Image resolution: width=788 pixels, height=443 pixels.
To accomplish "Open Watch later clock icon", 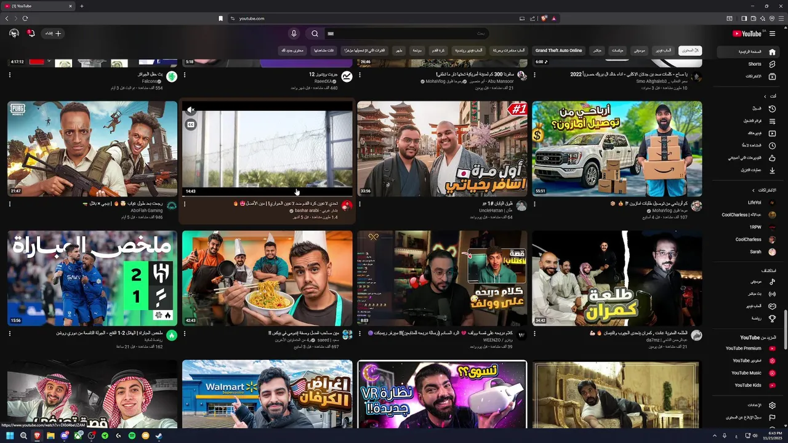I will tap(772, 145).
